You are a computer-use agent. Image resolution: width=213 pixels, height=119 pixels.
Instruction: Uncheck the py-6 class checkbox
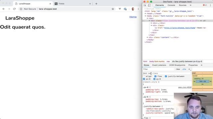tap(154, 79)
